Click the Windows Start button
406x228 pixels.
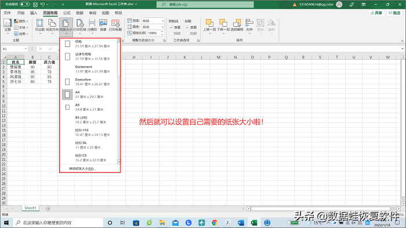[6, 223]
